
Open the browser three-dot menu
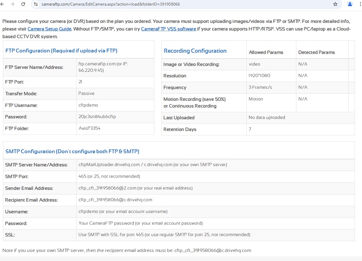(x=360, y=4)
